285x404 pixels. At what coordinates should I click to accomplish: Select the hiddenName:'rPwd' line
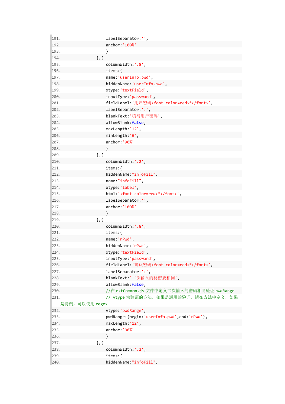click(x=127, y=246)
